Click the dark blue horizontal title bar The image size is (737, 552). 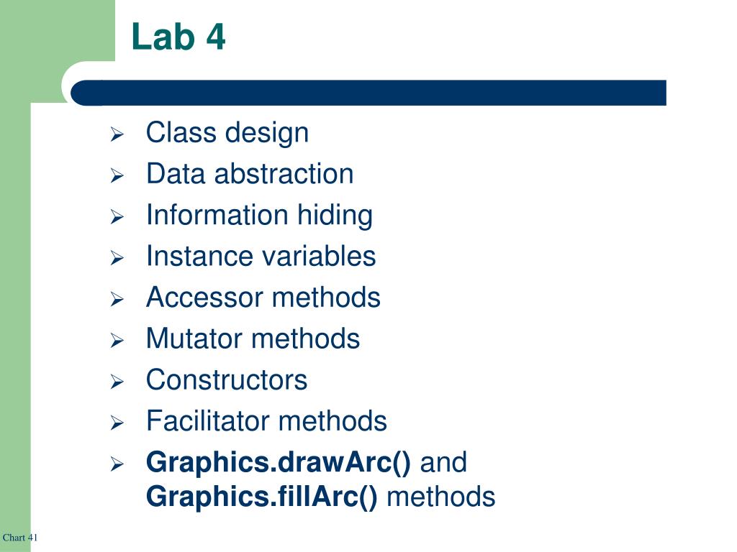click(368, 93)
